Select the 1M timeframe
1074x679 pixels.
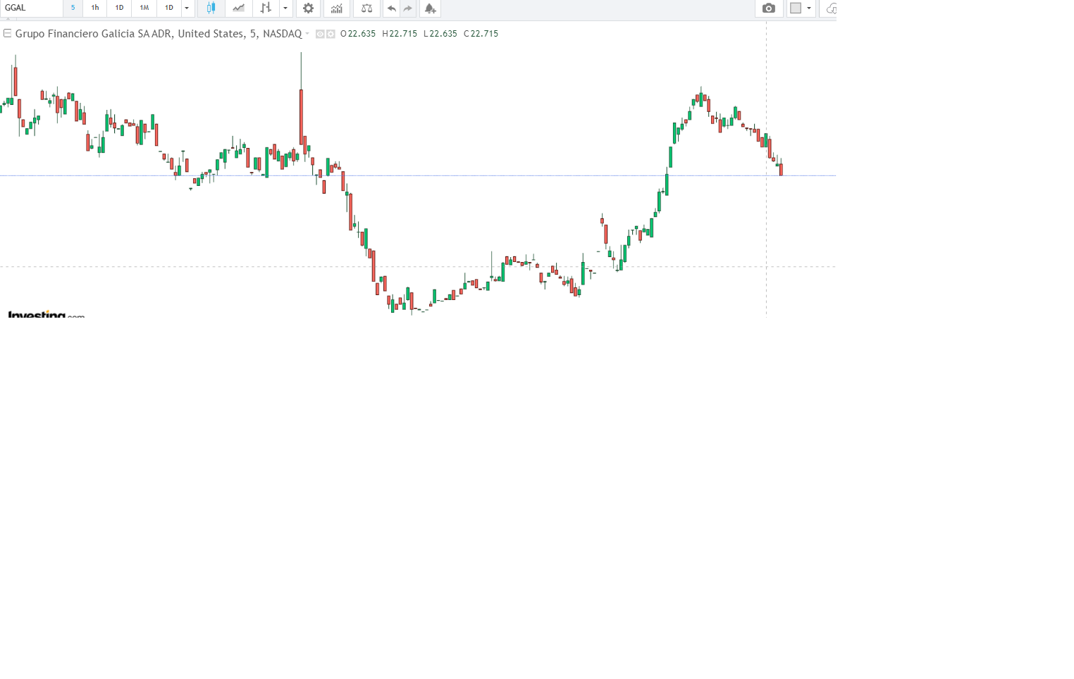pos(144,8)
